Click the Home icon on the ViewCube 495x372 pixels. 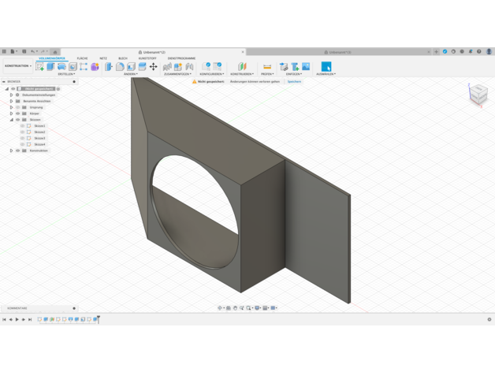[471, 84]
